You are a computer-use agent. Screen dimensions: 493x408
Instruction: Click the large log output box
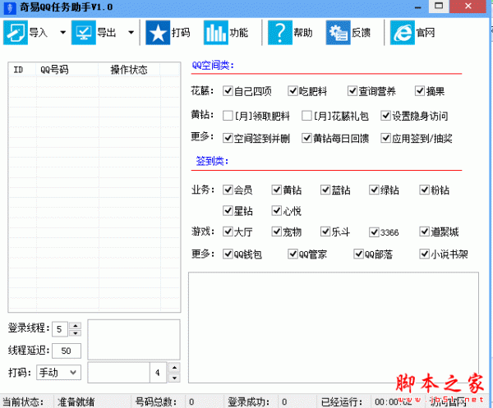[334, 328]
